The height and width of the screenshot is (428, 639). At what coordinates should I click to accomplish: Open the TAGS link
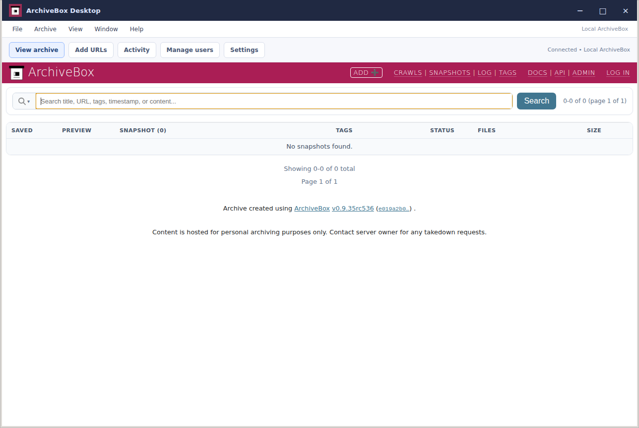tap(508, 73)
